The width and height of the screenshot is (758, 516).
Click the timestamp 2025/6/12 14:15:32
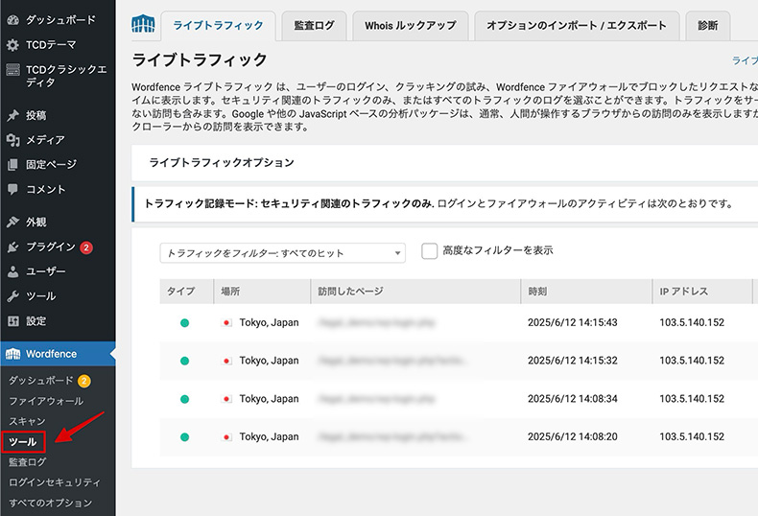pyautogui.click(x=573, y=361)
